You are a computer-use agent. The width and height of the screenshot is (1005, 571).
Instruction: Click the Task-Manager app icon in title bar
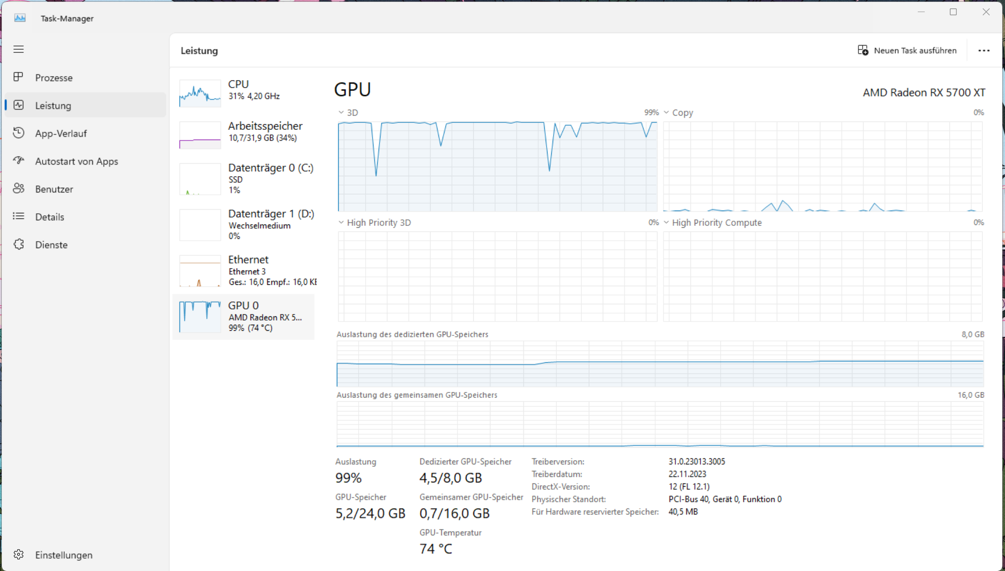(x=20, y=18)
